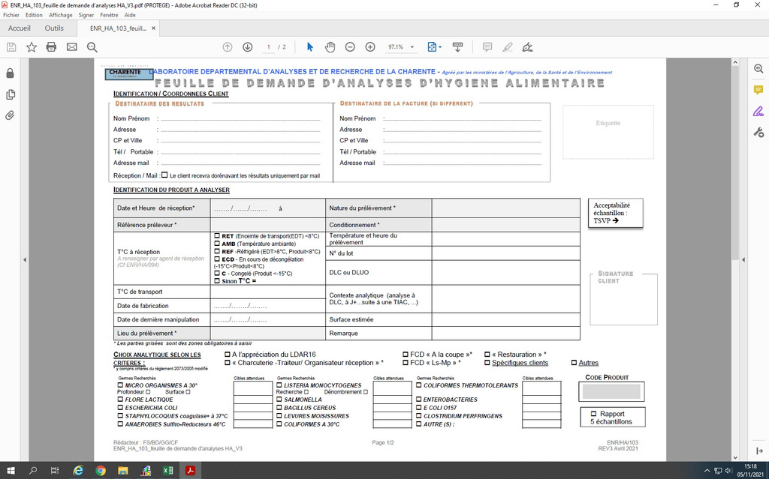Click scrollbar down arrow

pos(734,457)
